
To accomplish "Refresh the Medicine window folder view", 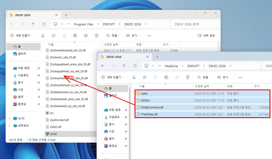I will 135,66.
